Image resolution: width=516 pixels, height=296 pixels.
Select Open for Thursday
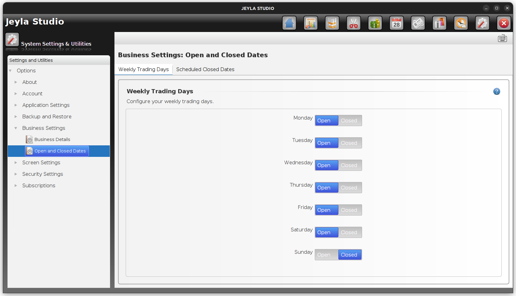click(327, 188)
